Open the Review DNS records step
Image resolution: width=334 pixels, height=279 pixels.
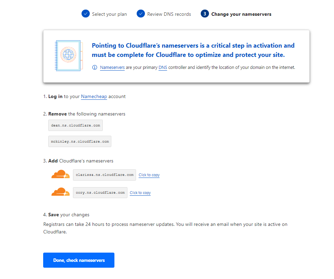point(169,14)
